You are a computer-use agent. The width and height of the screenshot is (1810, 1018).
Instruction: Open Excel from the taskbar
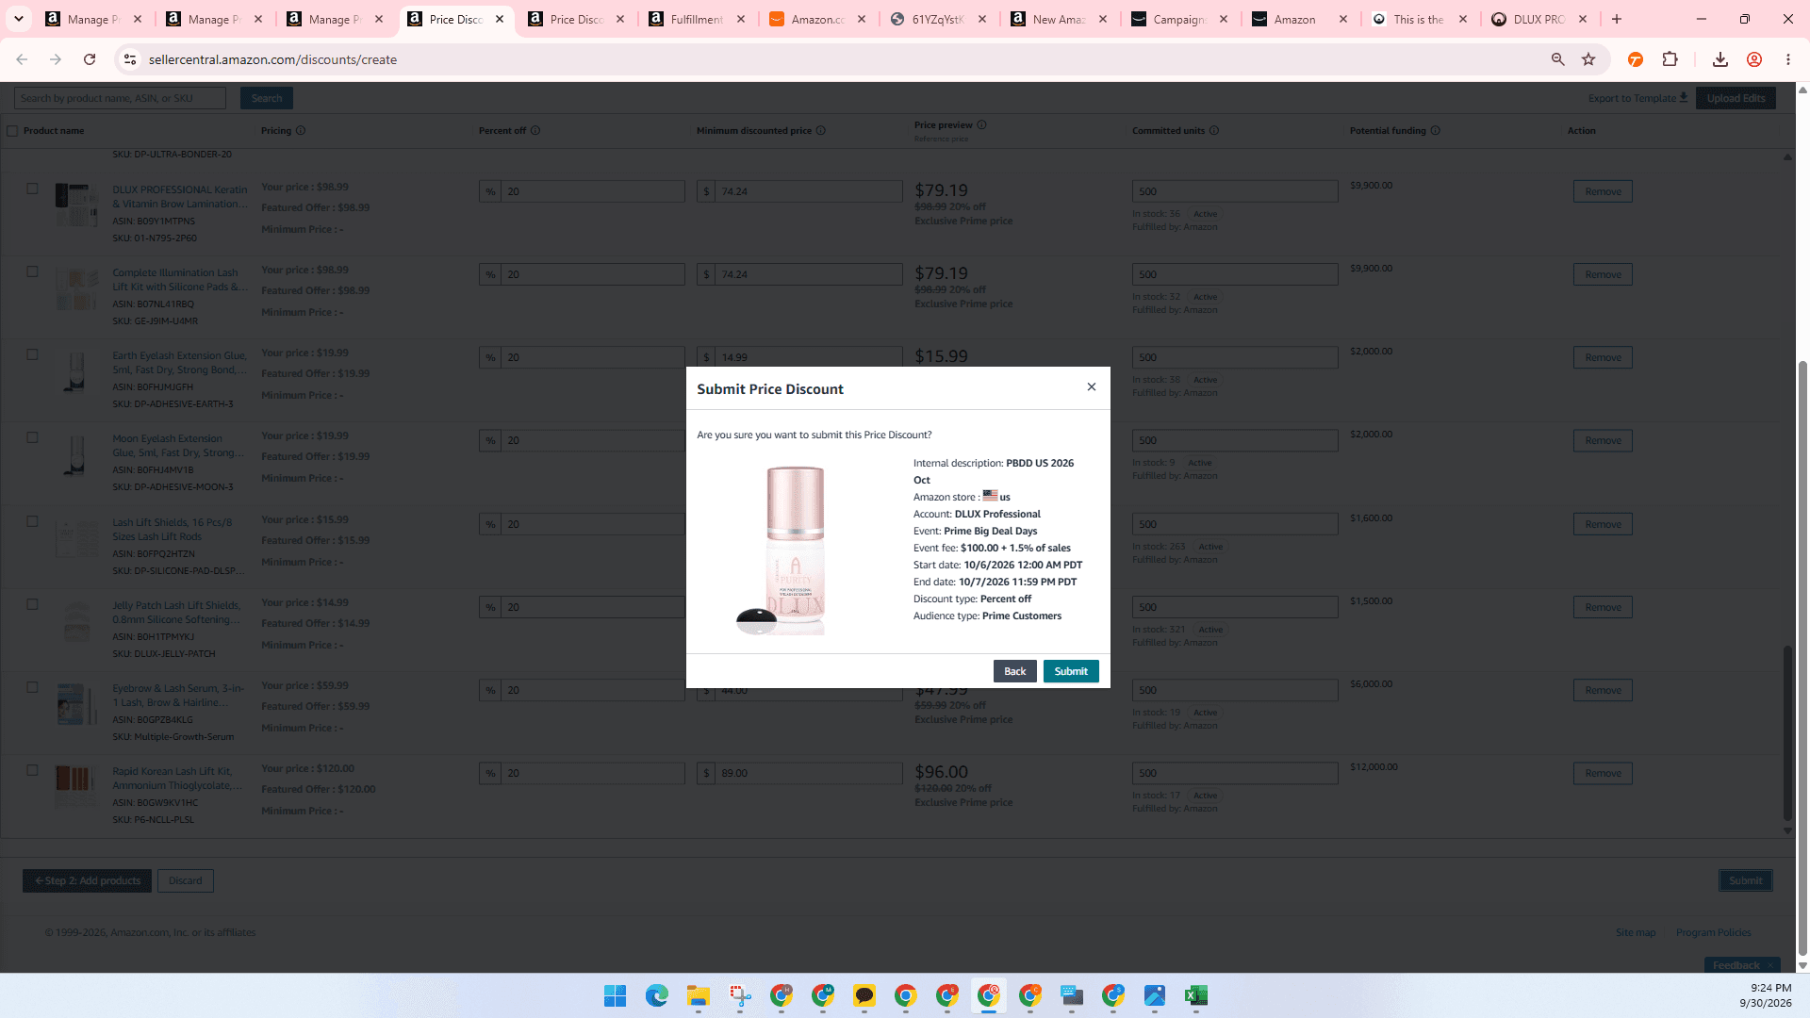coord(1195,995)
